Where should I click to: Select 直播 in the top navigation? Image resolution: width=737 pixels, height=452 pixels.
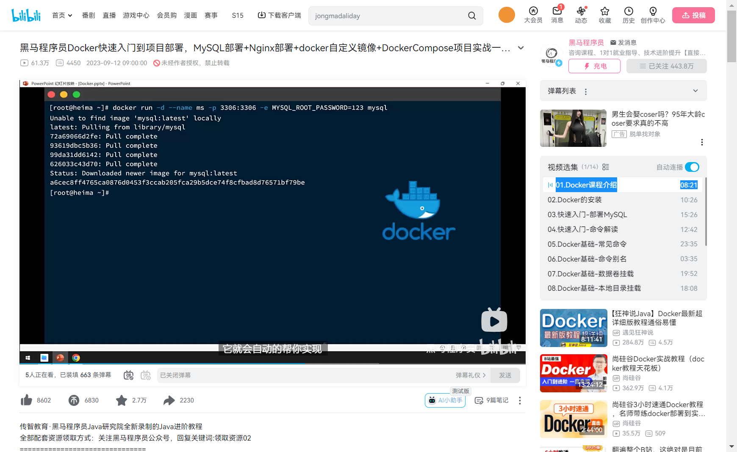(109, 15)
